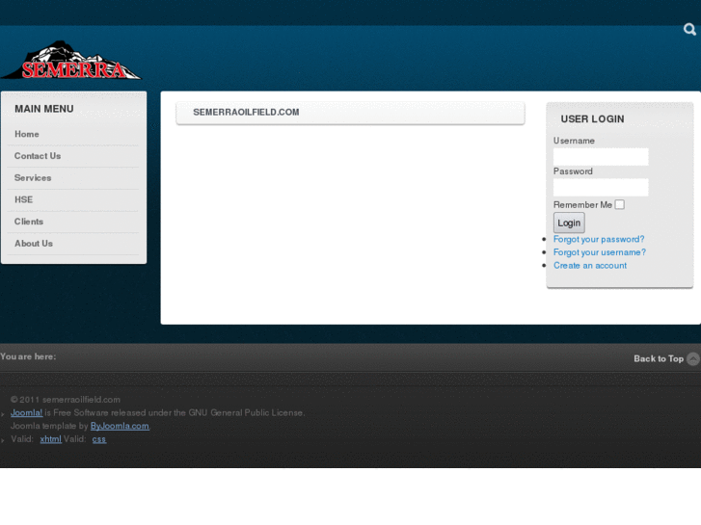Click the USER LOGIN heading
The image size is (701, 525).
(x=592, y=119)
